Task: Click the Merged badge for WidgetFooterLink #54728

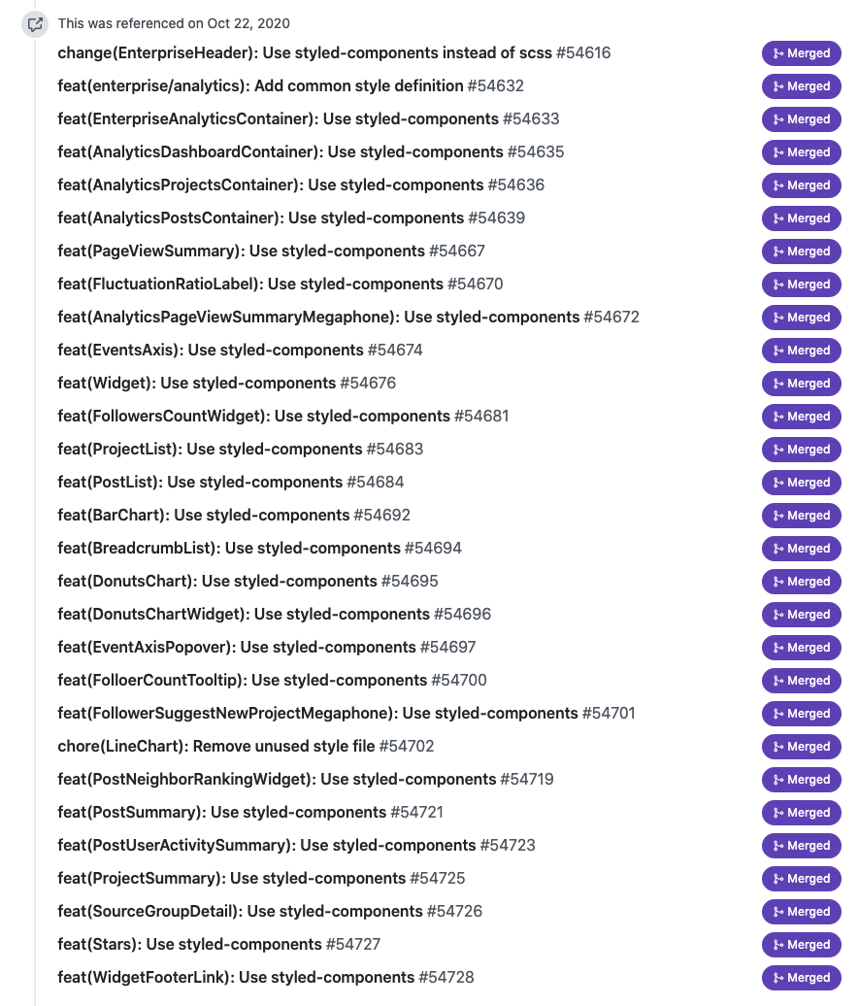Action: [x=801, y=978]
